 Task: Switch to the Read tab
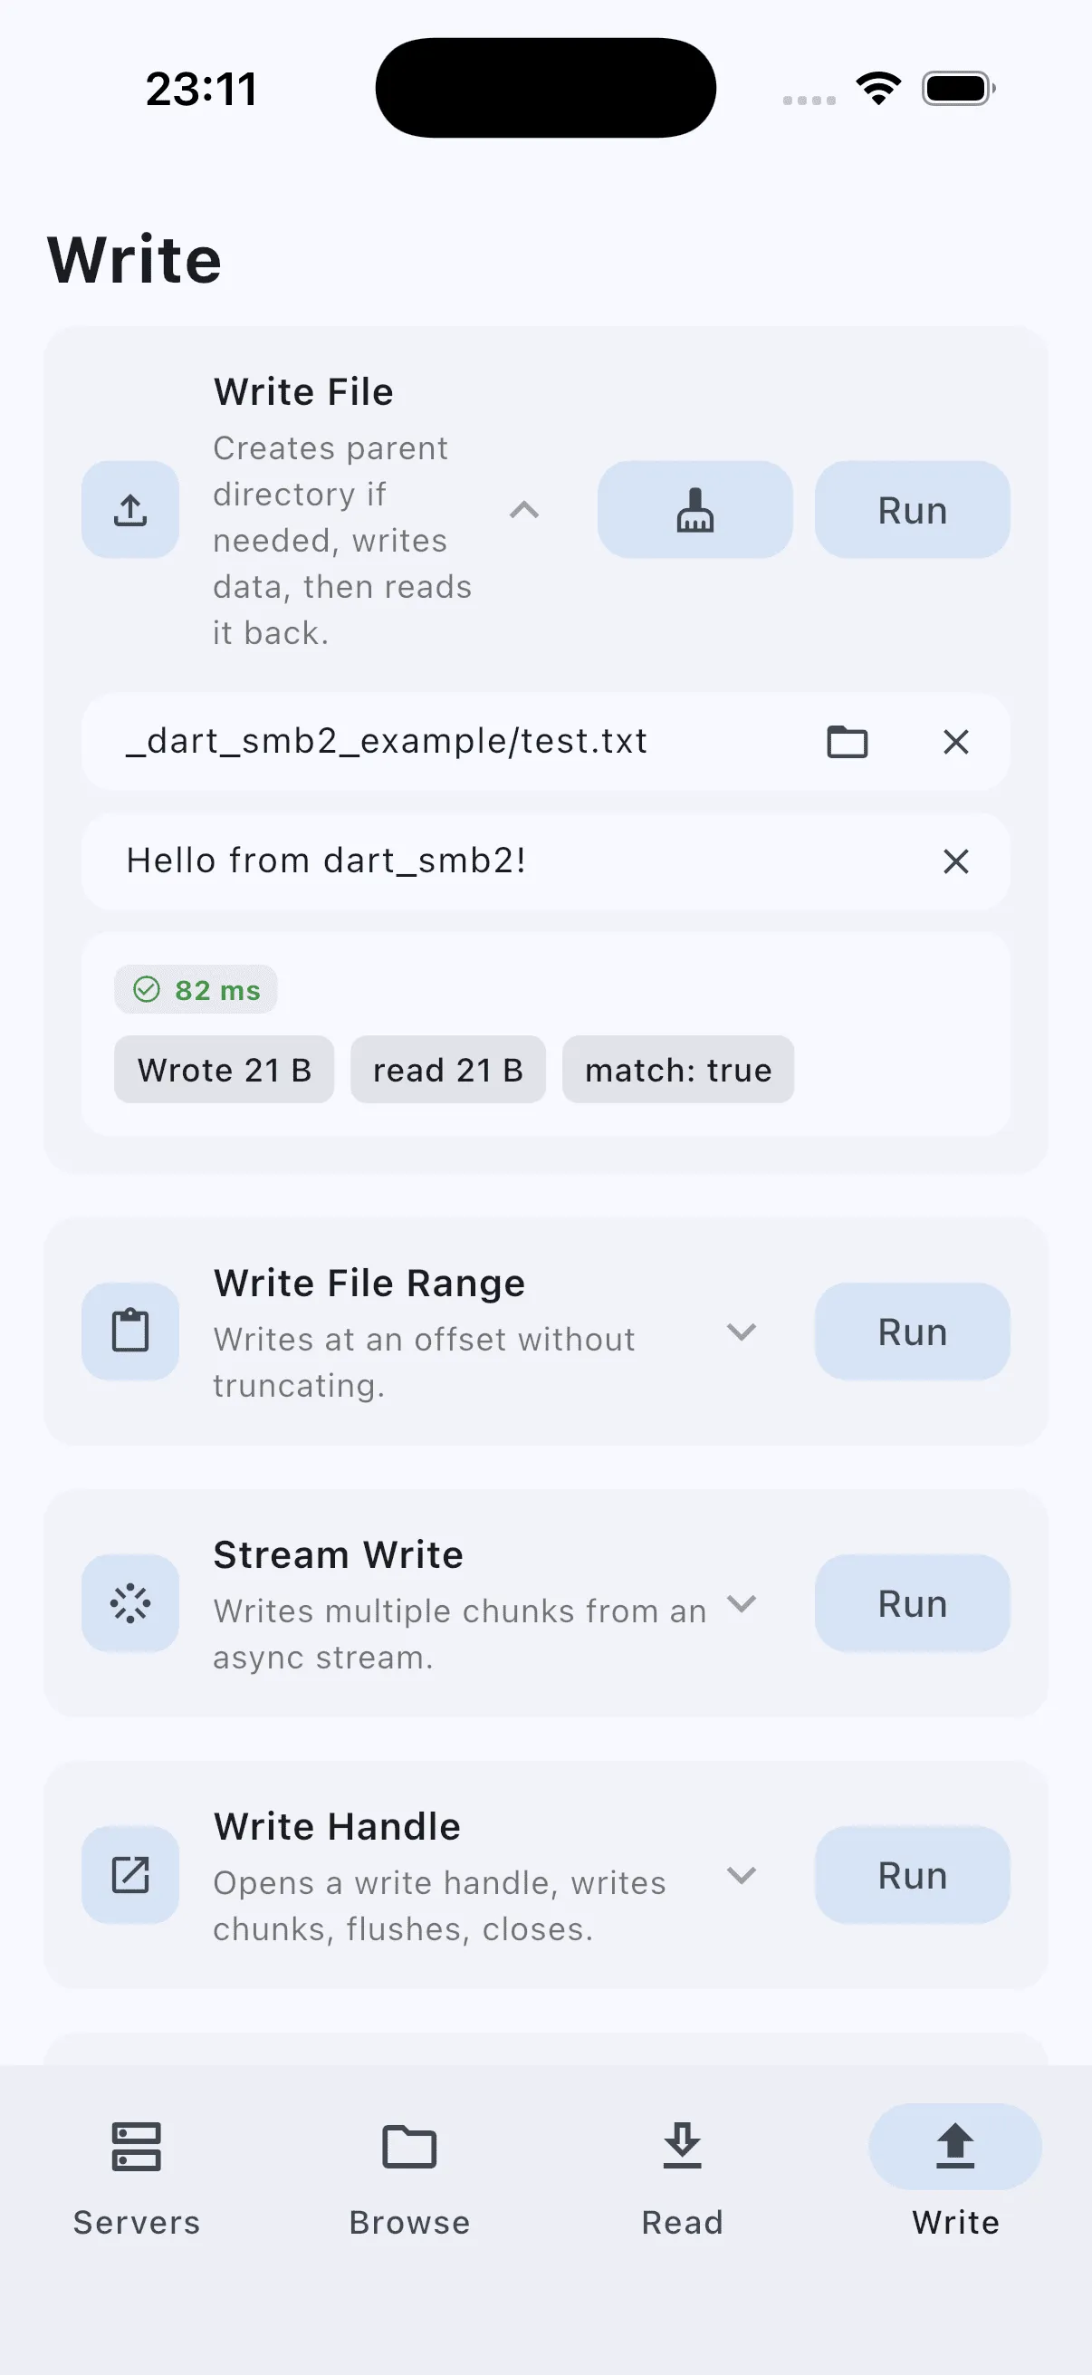point(682,2180)
